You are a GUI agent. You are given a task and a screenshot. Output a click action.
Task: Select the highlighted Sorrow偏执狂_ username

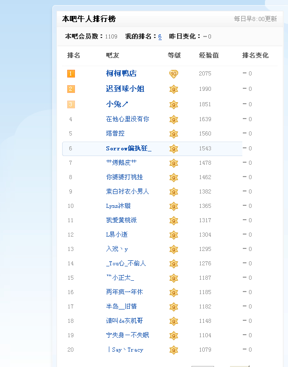[128, 148]
